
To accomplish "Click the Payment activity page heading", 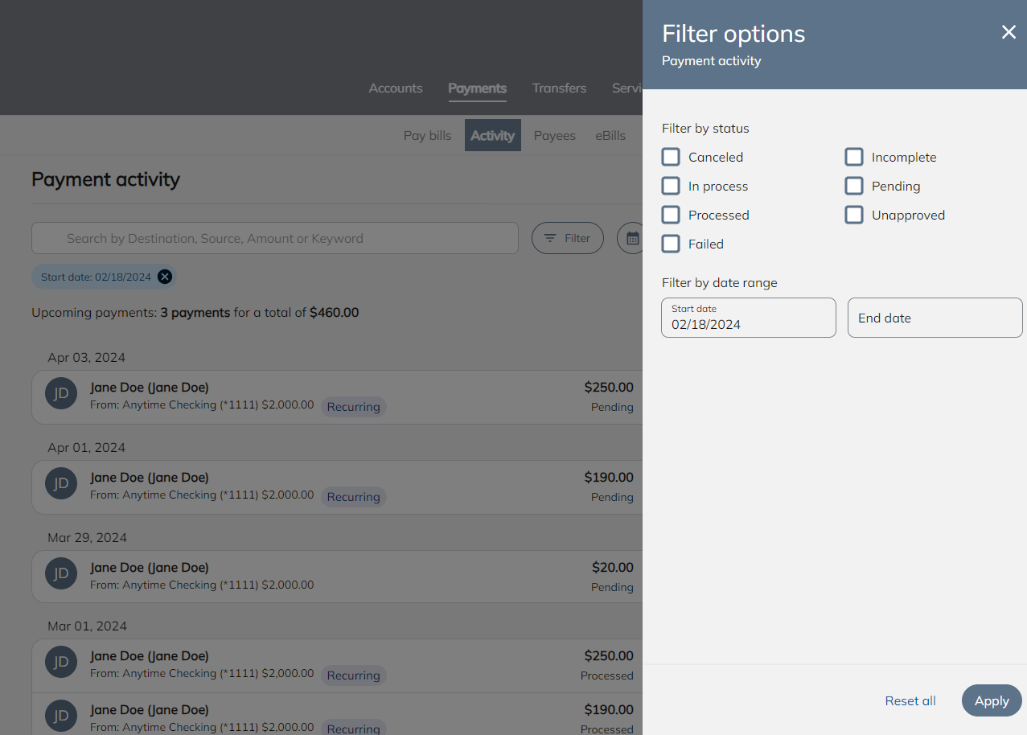I will pyautogui.click(x=105, y=179).
